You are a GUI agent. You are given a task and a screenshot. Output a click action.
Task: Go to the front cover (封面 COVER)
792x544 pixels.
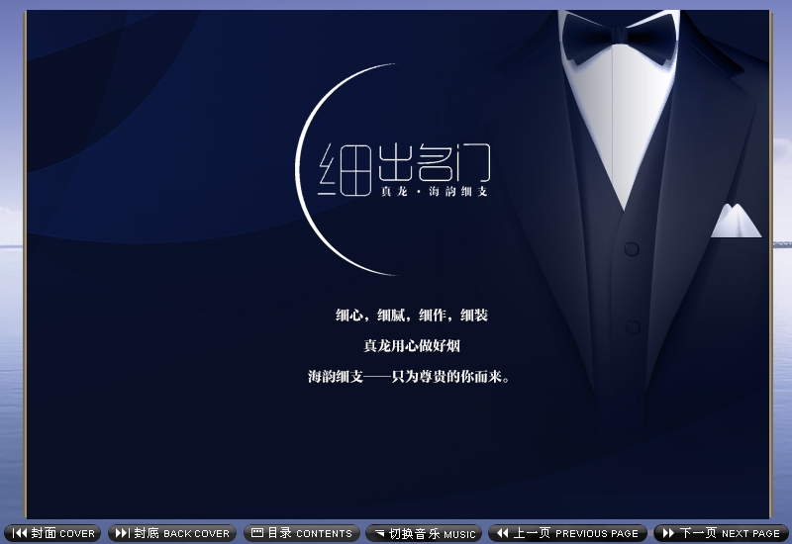tap(52, 533)
